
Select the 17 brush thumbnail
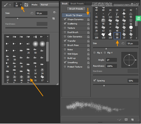[42, 78]
